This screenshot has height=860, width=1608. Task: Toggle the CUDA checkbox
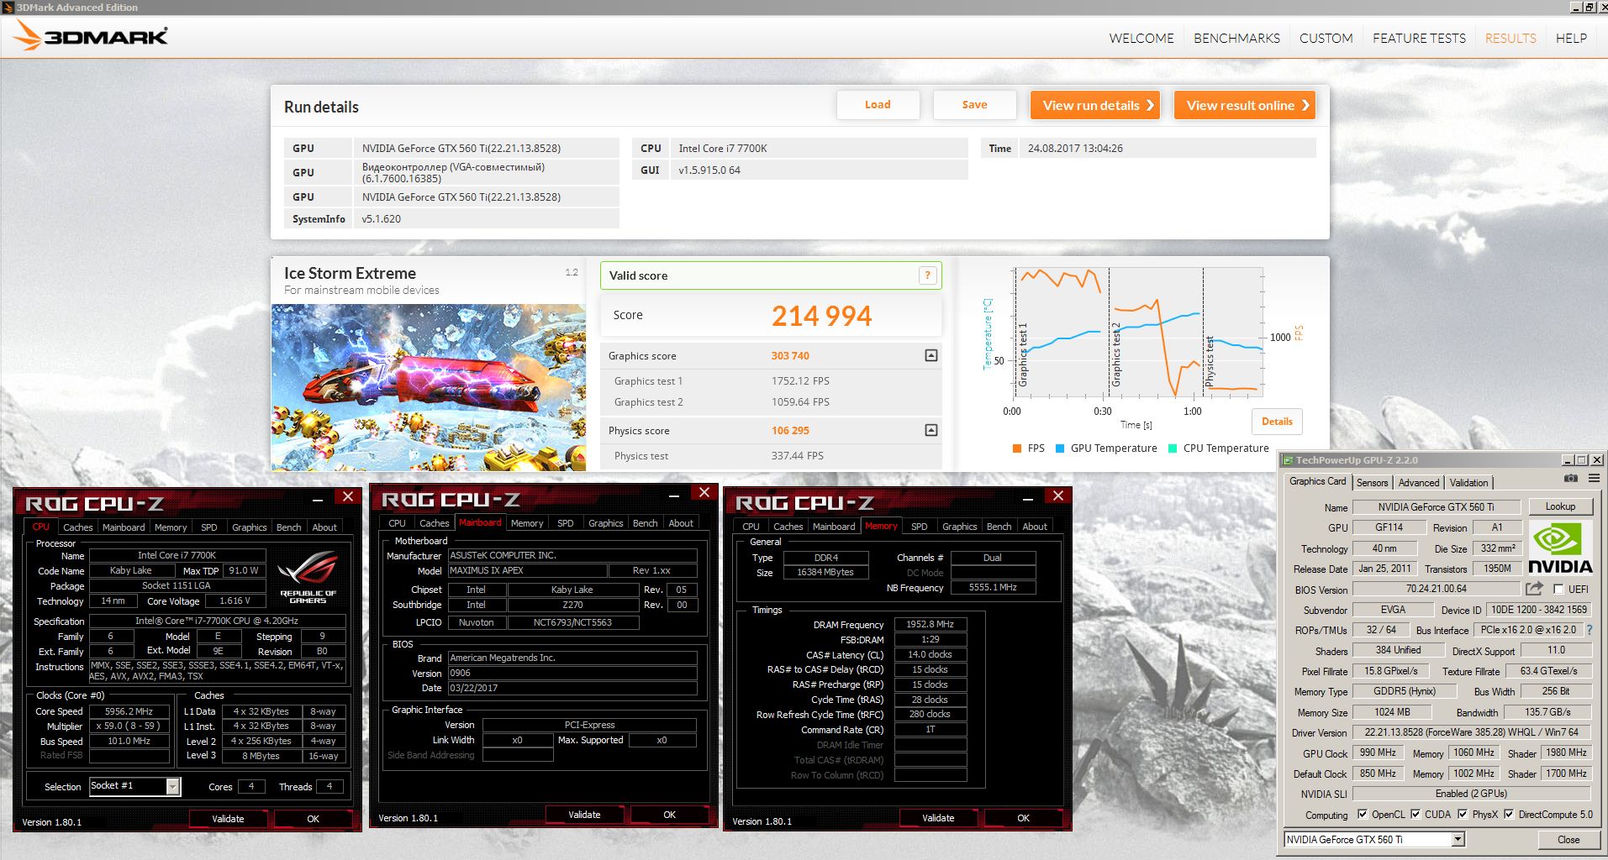(1416, 814)
